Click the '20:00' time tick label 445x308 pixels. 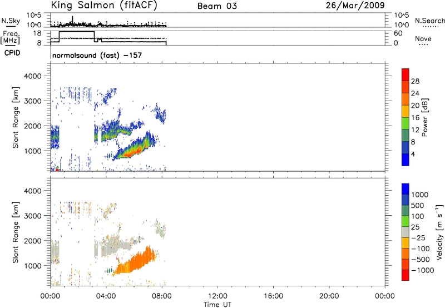pyautogui.click(x=329, y=296)
